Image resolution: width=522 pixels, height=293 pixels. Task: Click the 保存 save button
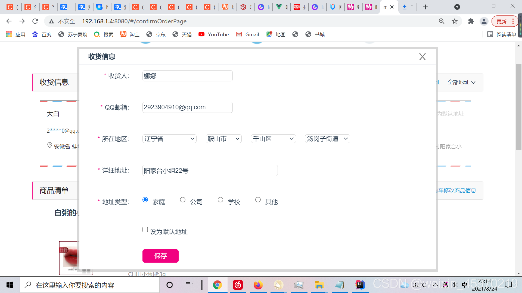[160, 256]
